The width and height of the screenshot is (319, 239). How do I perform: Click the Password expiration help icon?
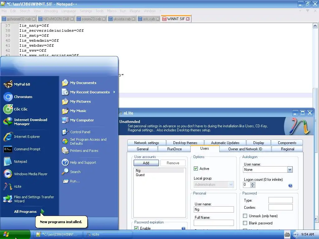pyautogui.click(x=183, y=228)
